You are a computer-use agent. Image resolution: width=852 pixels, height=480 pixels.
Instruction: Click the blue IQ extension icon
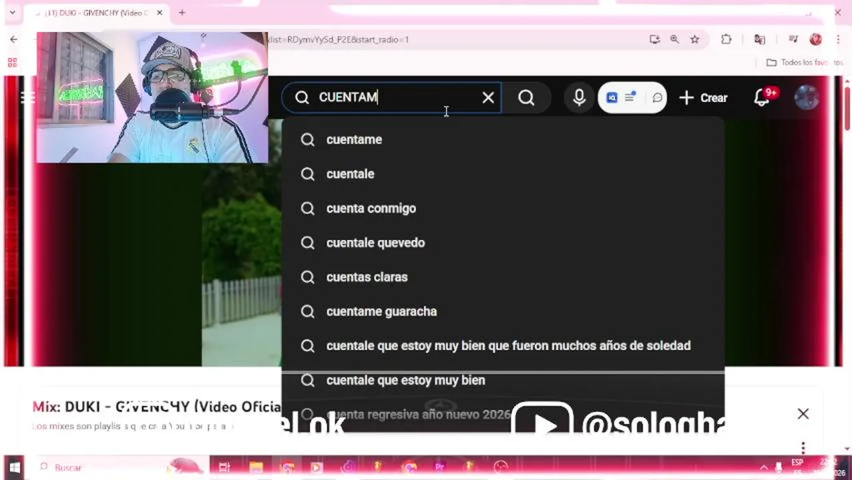(611, 98)
